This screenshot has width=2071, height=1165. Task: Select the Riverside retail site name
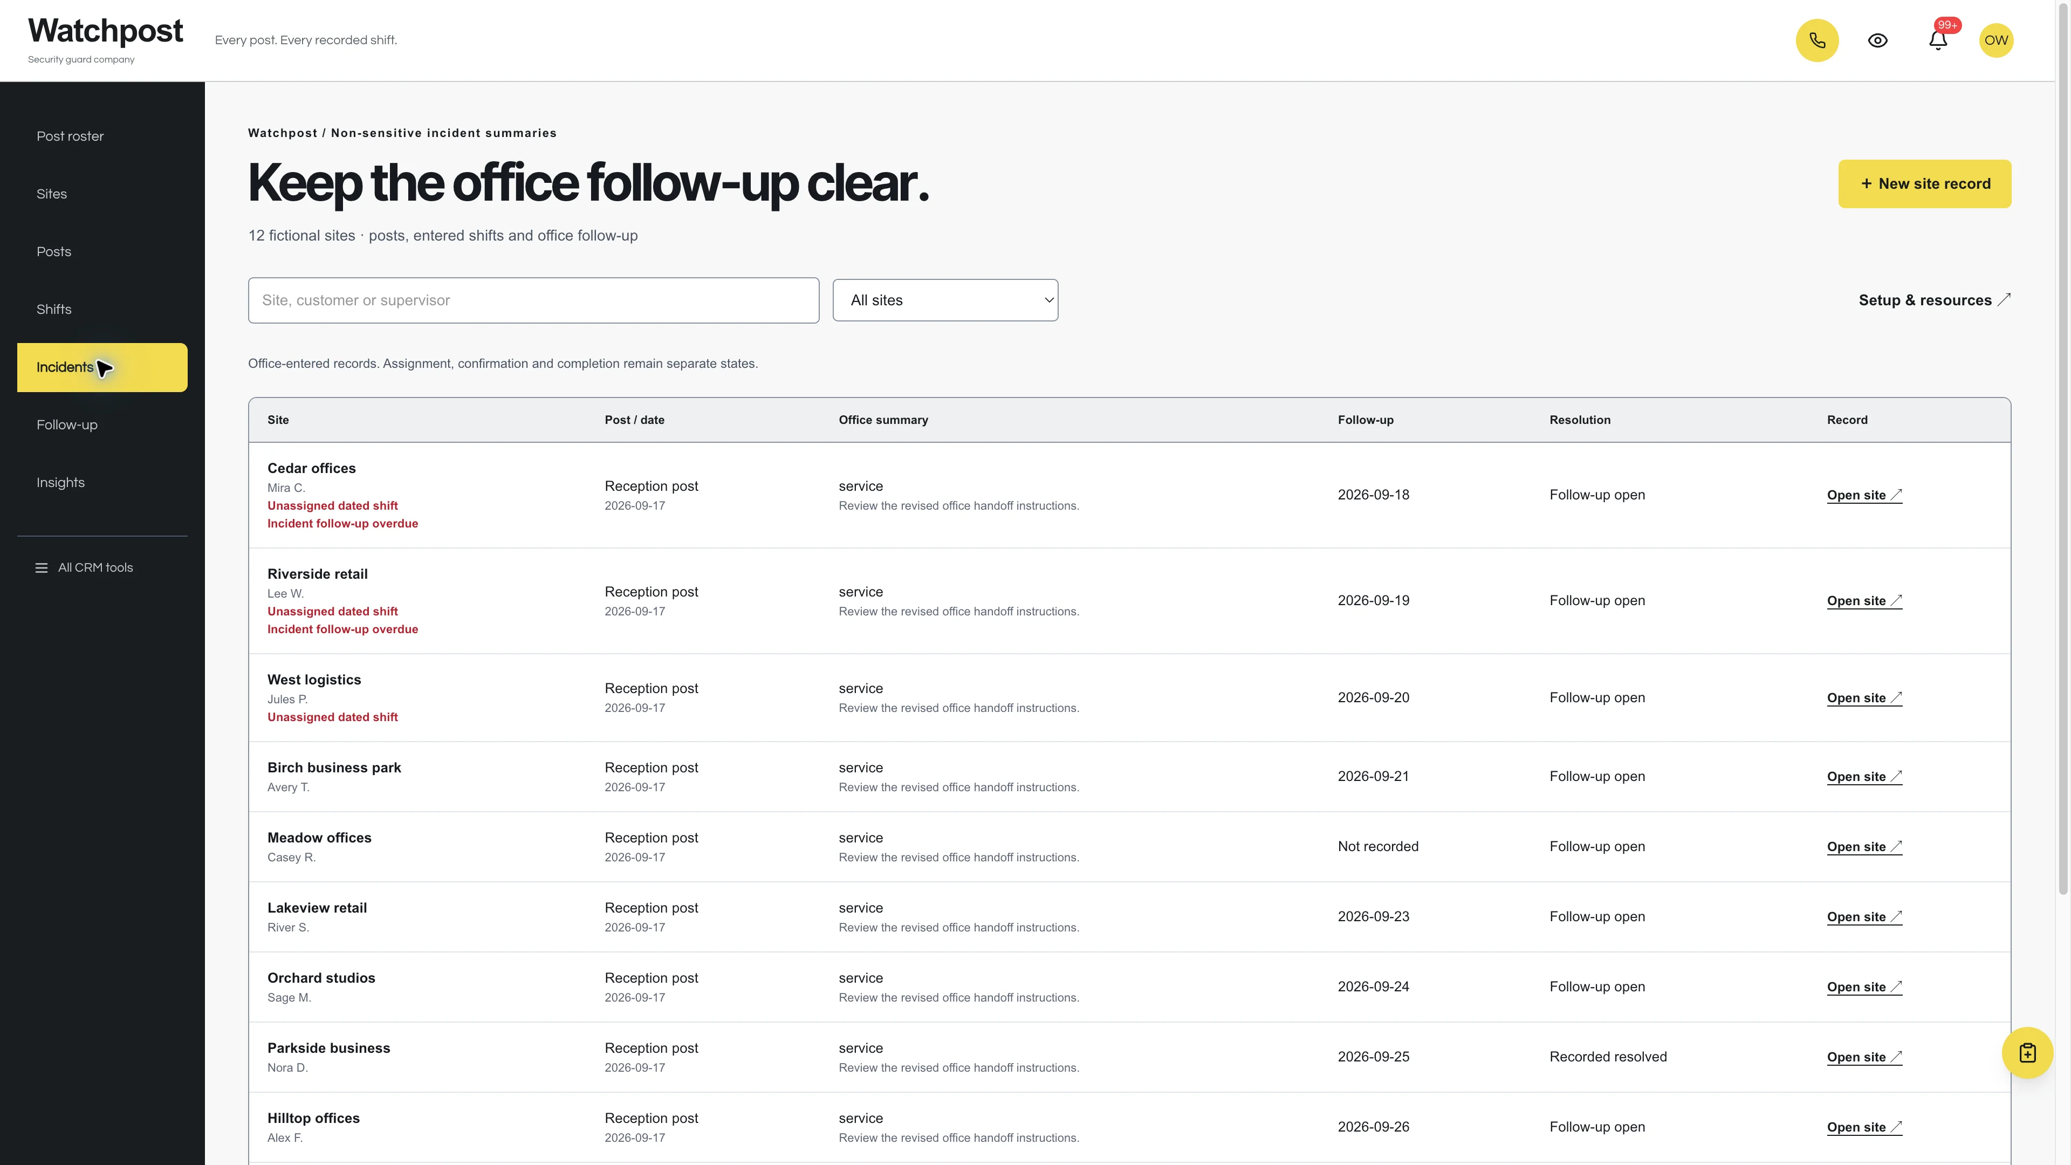(x=318, y=574)
